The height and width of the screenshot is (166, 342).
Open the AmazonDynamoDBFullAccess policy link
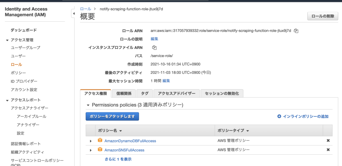tap(130, 141)
